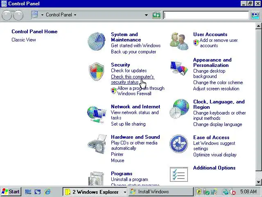Open the User Accounts heading
The width and height of the screenshot is (262, 197).
[x=210, y=34]
